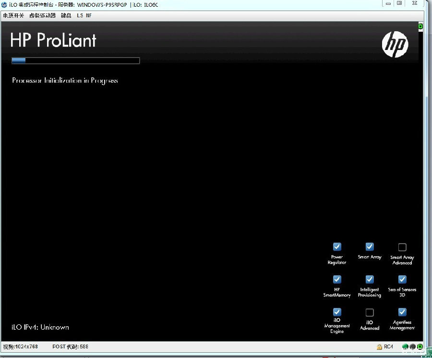This screenshot has width=432, height=358.
Task: Click the window title showing server WINDOWS-P9SRPGP
Action: coord(84,5)
